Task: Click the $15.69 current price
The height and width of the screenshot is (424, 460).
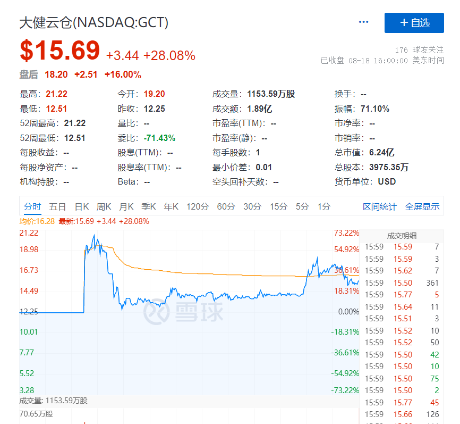Action: pyautogui.click(x=60, y=50)
